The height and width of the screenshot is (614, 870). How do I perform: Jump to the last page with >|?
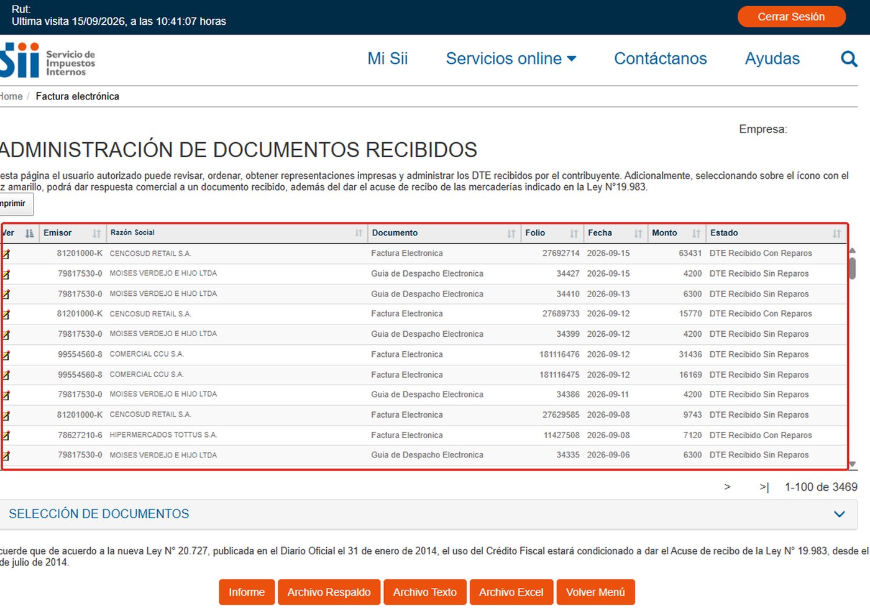tap(764, 487)
